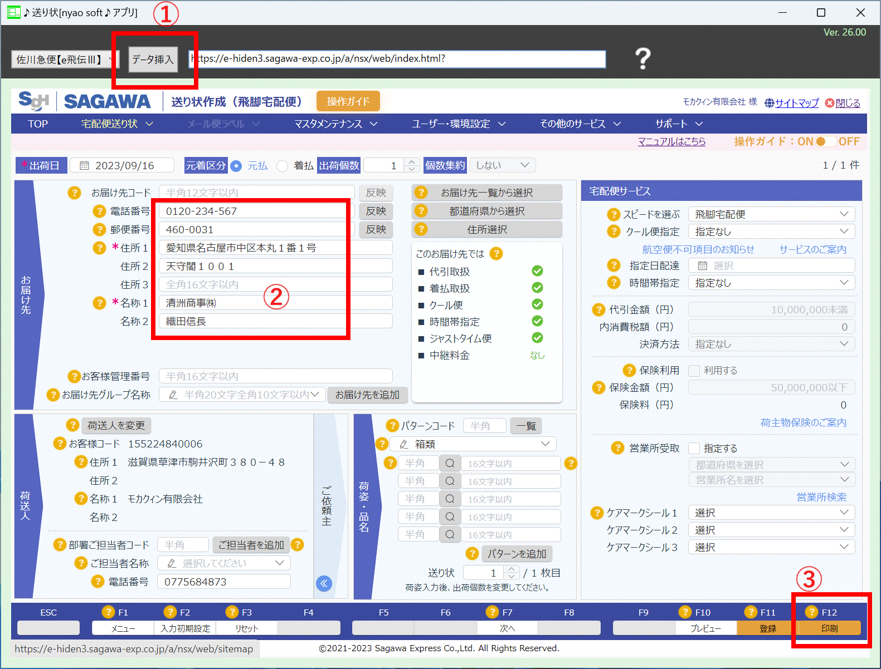
Task: Click help icon on お届け先一覧から選択 button
Action: coord(421,193)
